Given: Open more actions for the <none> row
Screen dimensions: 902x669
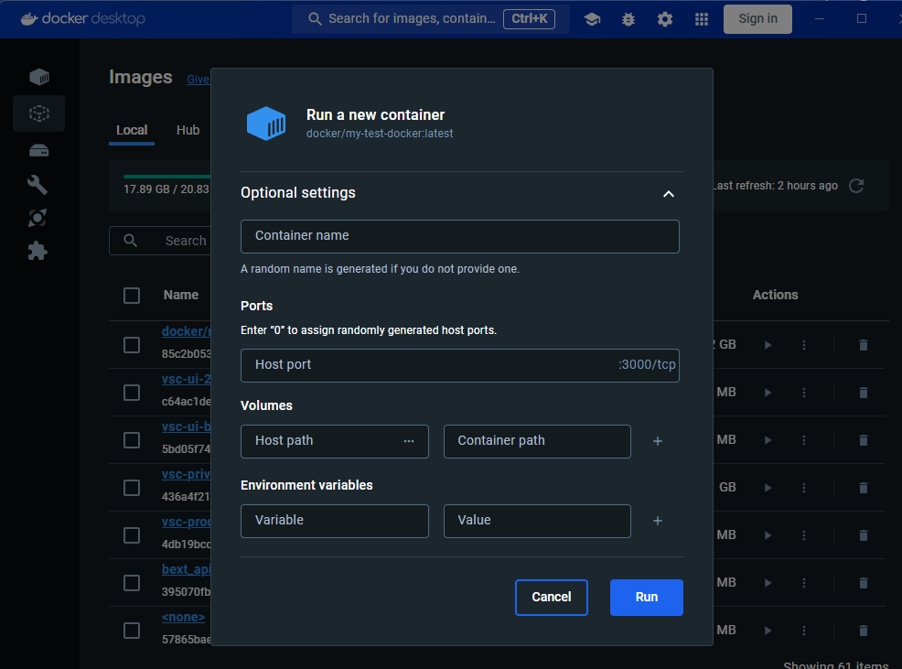Looking at the screenshot, I should point(804,631).
